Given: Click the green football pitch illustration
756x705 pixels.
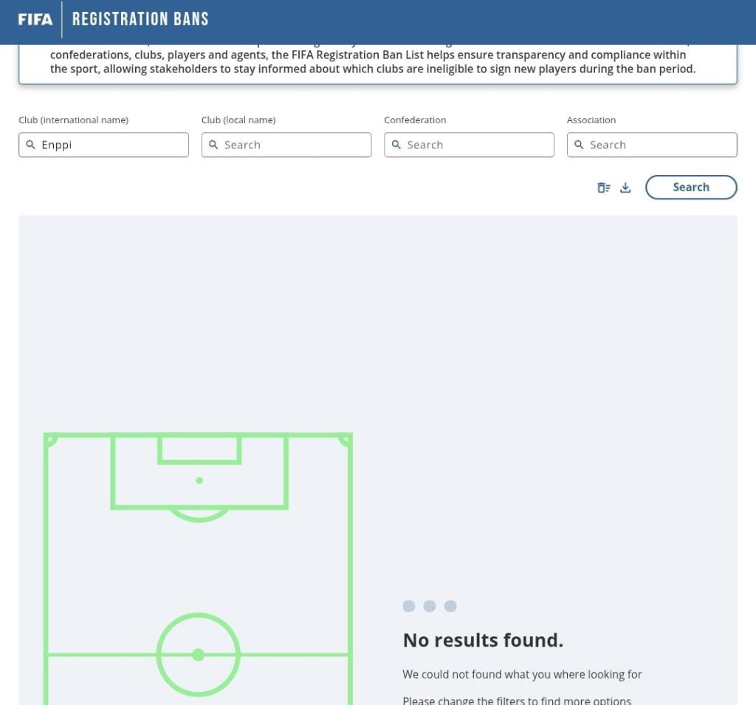Looking at the screenshot, I should point(198,568).
